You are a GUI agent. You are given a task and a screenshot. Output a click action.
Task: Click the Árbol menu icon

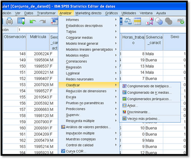click(124, 105)
